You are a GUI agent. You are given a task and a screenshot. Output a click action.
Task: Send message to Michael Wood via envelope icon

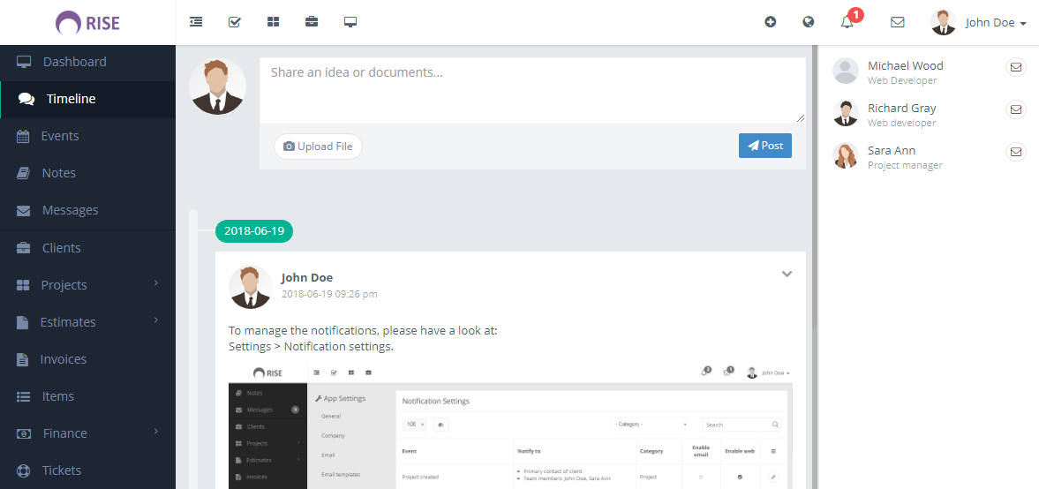tap(1016, 67)
